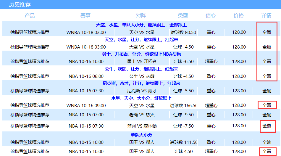Open the 天空，水星，单队大小分，继续跟上，全部跟上 title

pyautogui.click(x=141, y=25)
